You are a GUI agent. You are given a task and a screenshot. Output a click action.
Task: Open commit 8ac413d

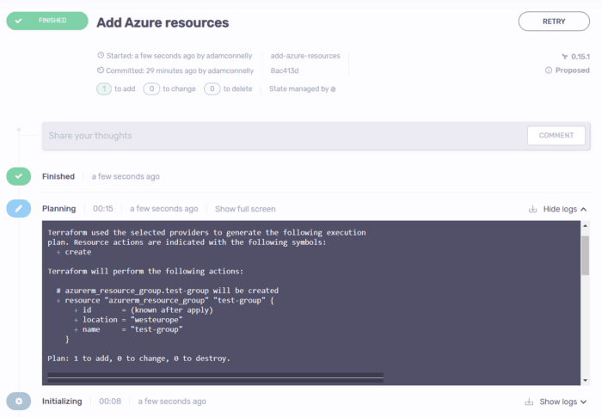coord(285,71)
